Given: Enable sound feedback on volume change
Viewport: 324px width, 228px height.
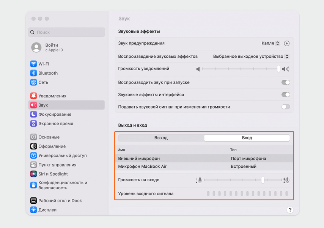Looking at the screenshot, I should [285, 107].
